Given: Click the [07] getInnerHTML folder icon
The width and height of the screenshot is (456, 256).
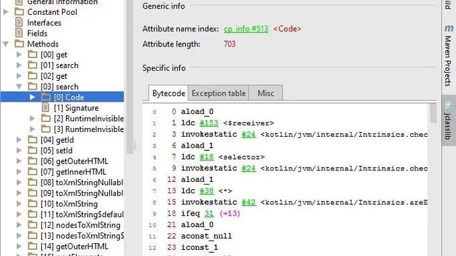Looking at the screenshot, I should [32, 172].
